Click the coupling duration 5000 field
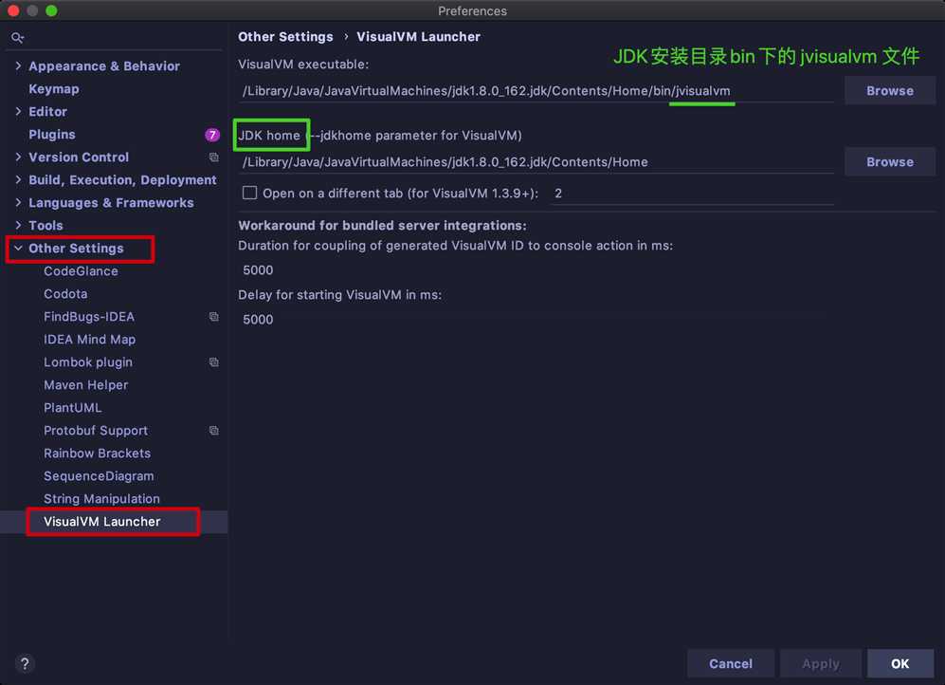Screen dimensions: 945x685 536,270
